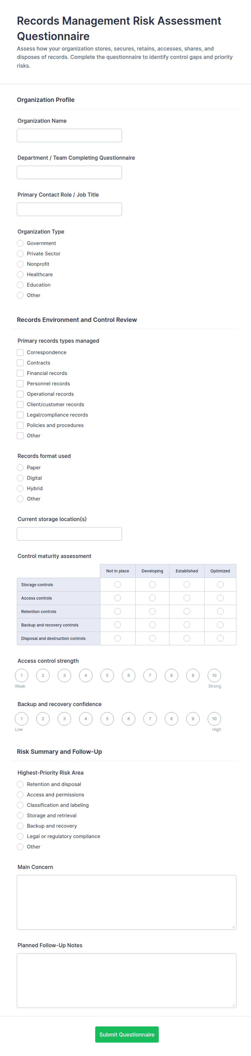251x1056 pixels.
Task: Focus the Planned Follow-Up Notes box
Action: [126, 980]
